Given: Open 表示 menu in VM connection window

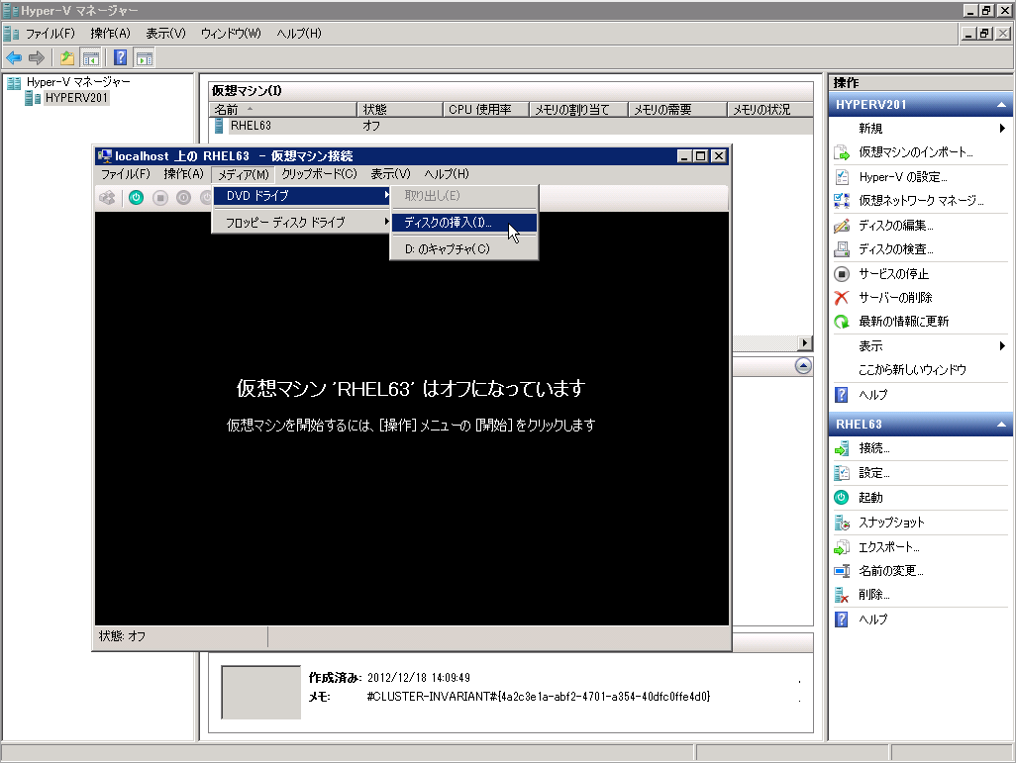Looking at the screenshot, I should (x=390, y=174).
